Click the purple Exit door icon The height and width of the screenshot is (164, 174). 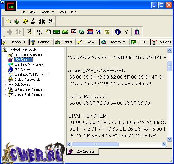point(137,32)
